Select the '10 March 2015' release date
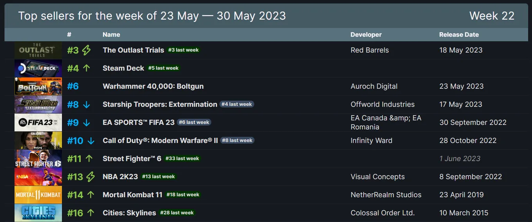The height and width of the screenshot is (222, 532). [x=464, y=213]
